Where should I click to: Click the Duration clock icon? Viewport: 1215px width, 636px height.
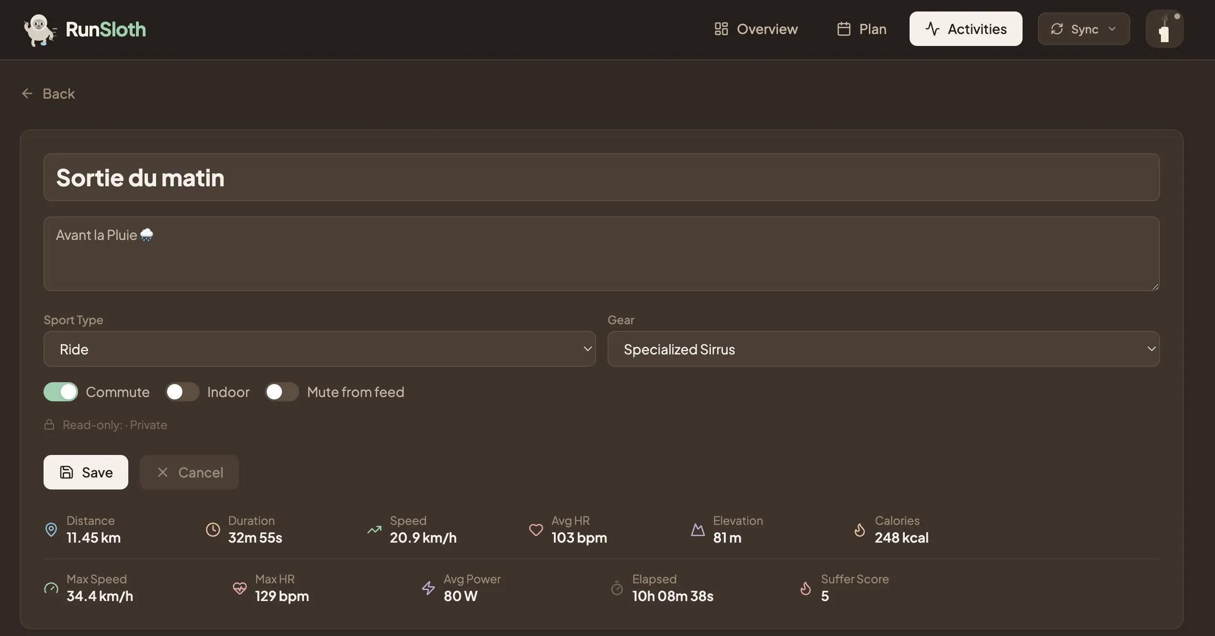[x=213, y=529]
